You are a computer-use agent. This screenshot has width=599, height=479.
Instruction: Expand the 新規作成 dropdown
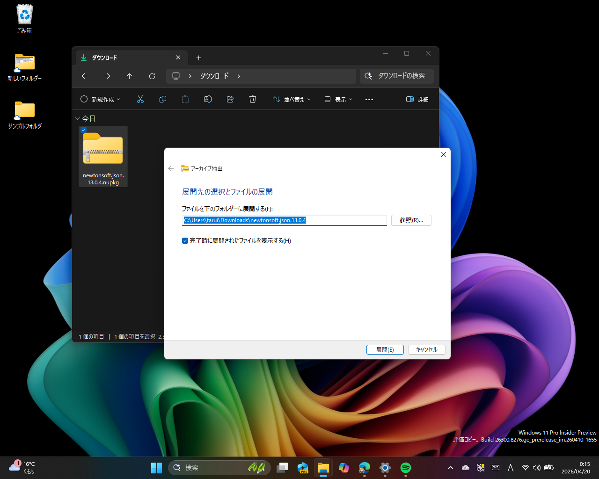pyautogui.click(x=101, y=99)
